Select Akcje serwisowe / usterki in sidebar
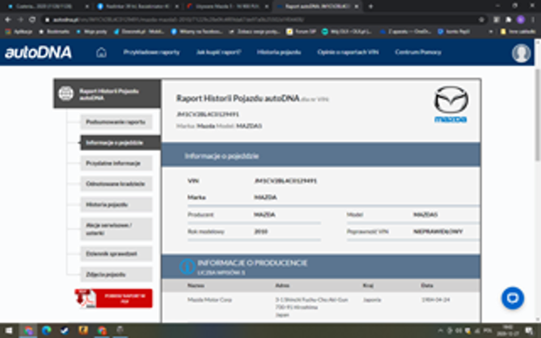Viewport: 541px width, 338px height. tap(116, 229)
